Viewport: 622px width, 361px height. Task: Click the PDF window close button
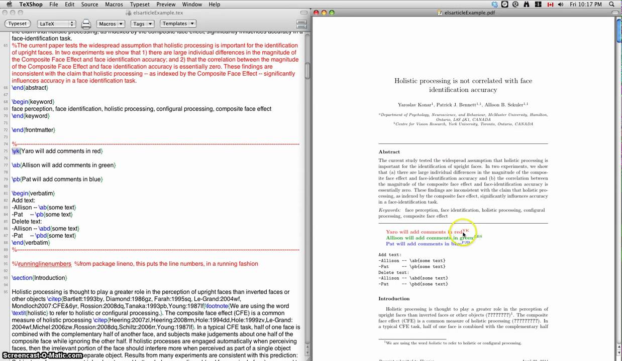(316, 13)
